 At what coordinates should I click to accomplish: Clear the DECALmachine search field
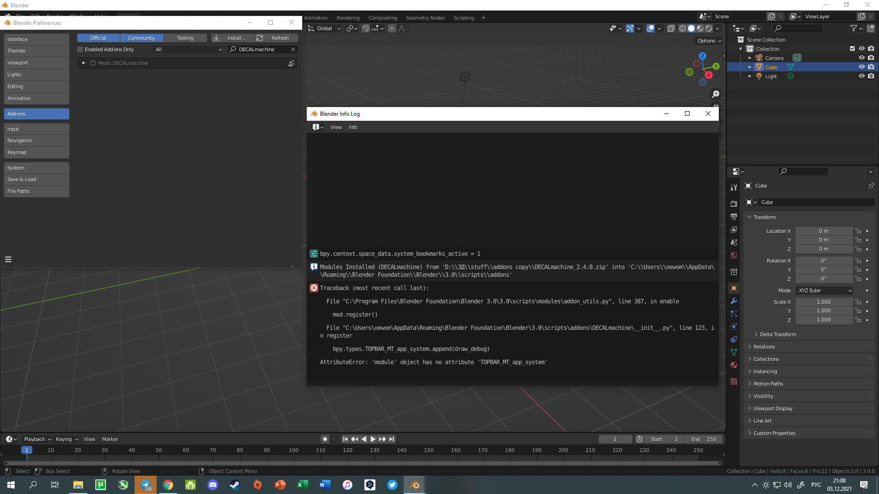coord(293,49)
